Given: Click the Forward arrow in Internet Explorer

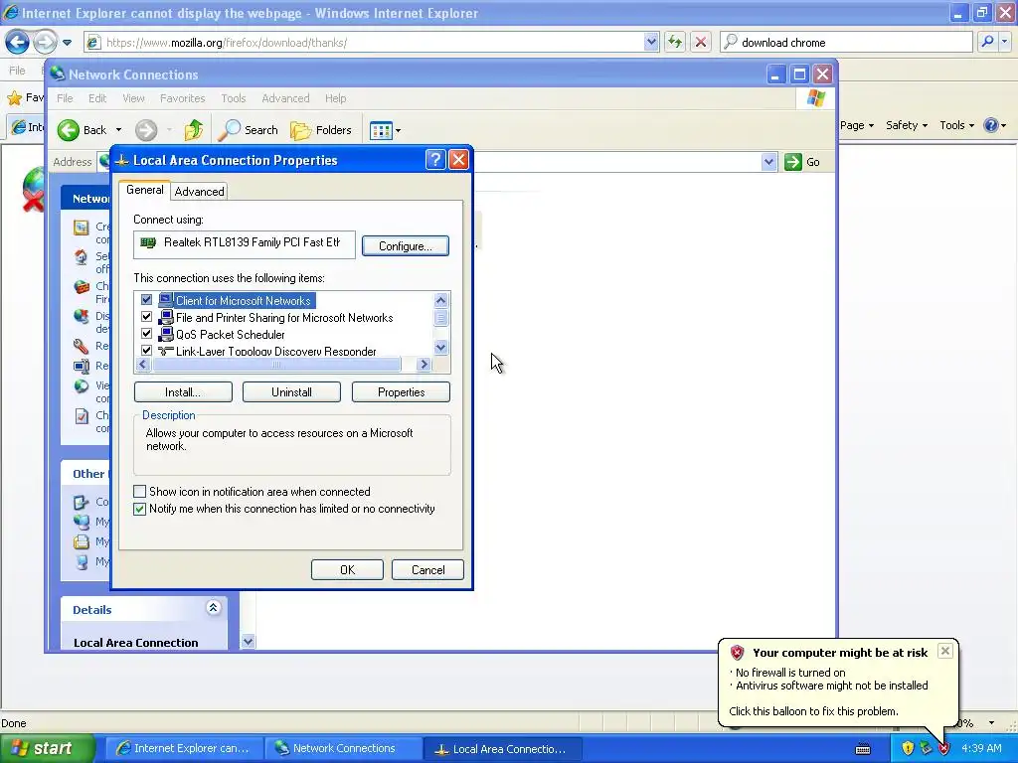Looking at the screenshot, I should click(45, 42).
